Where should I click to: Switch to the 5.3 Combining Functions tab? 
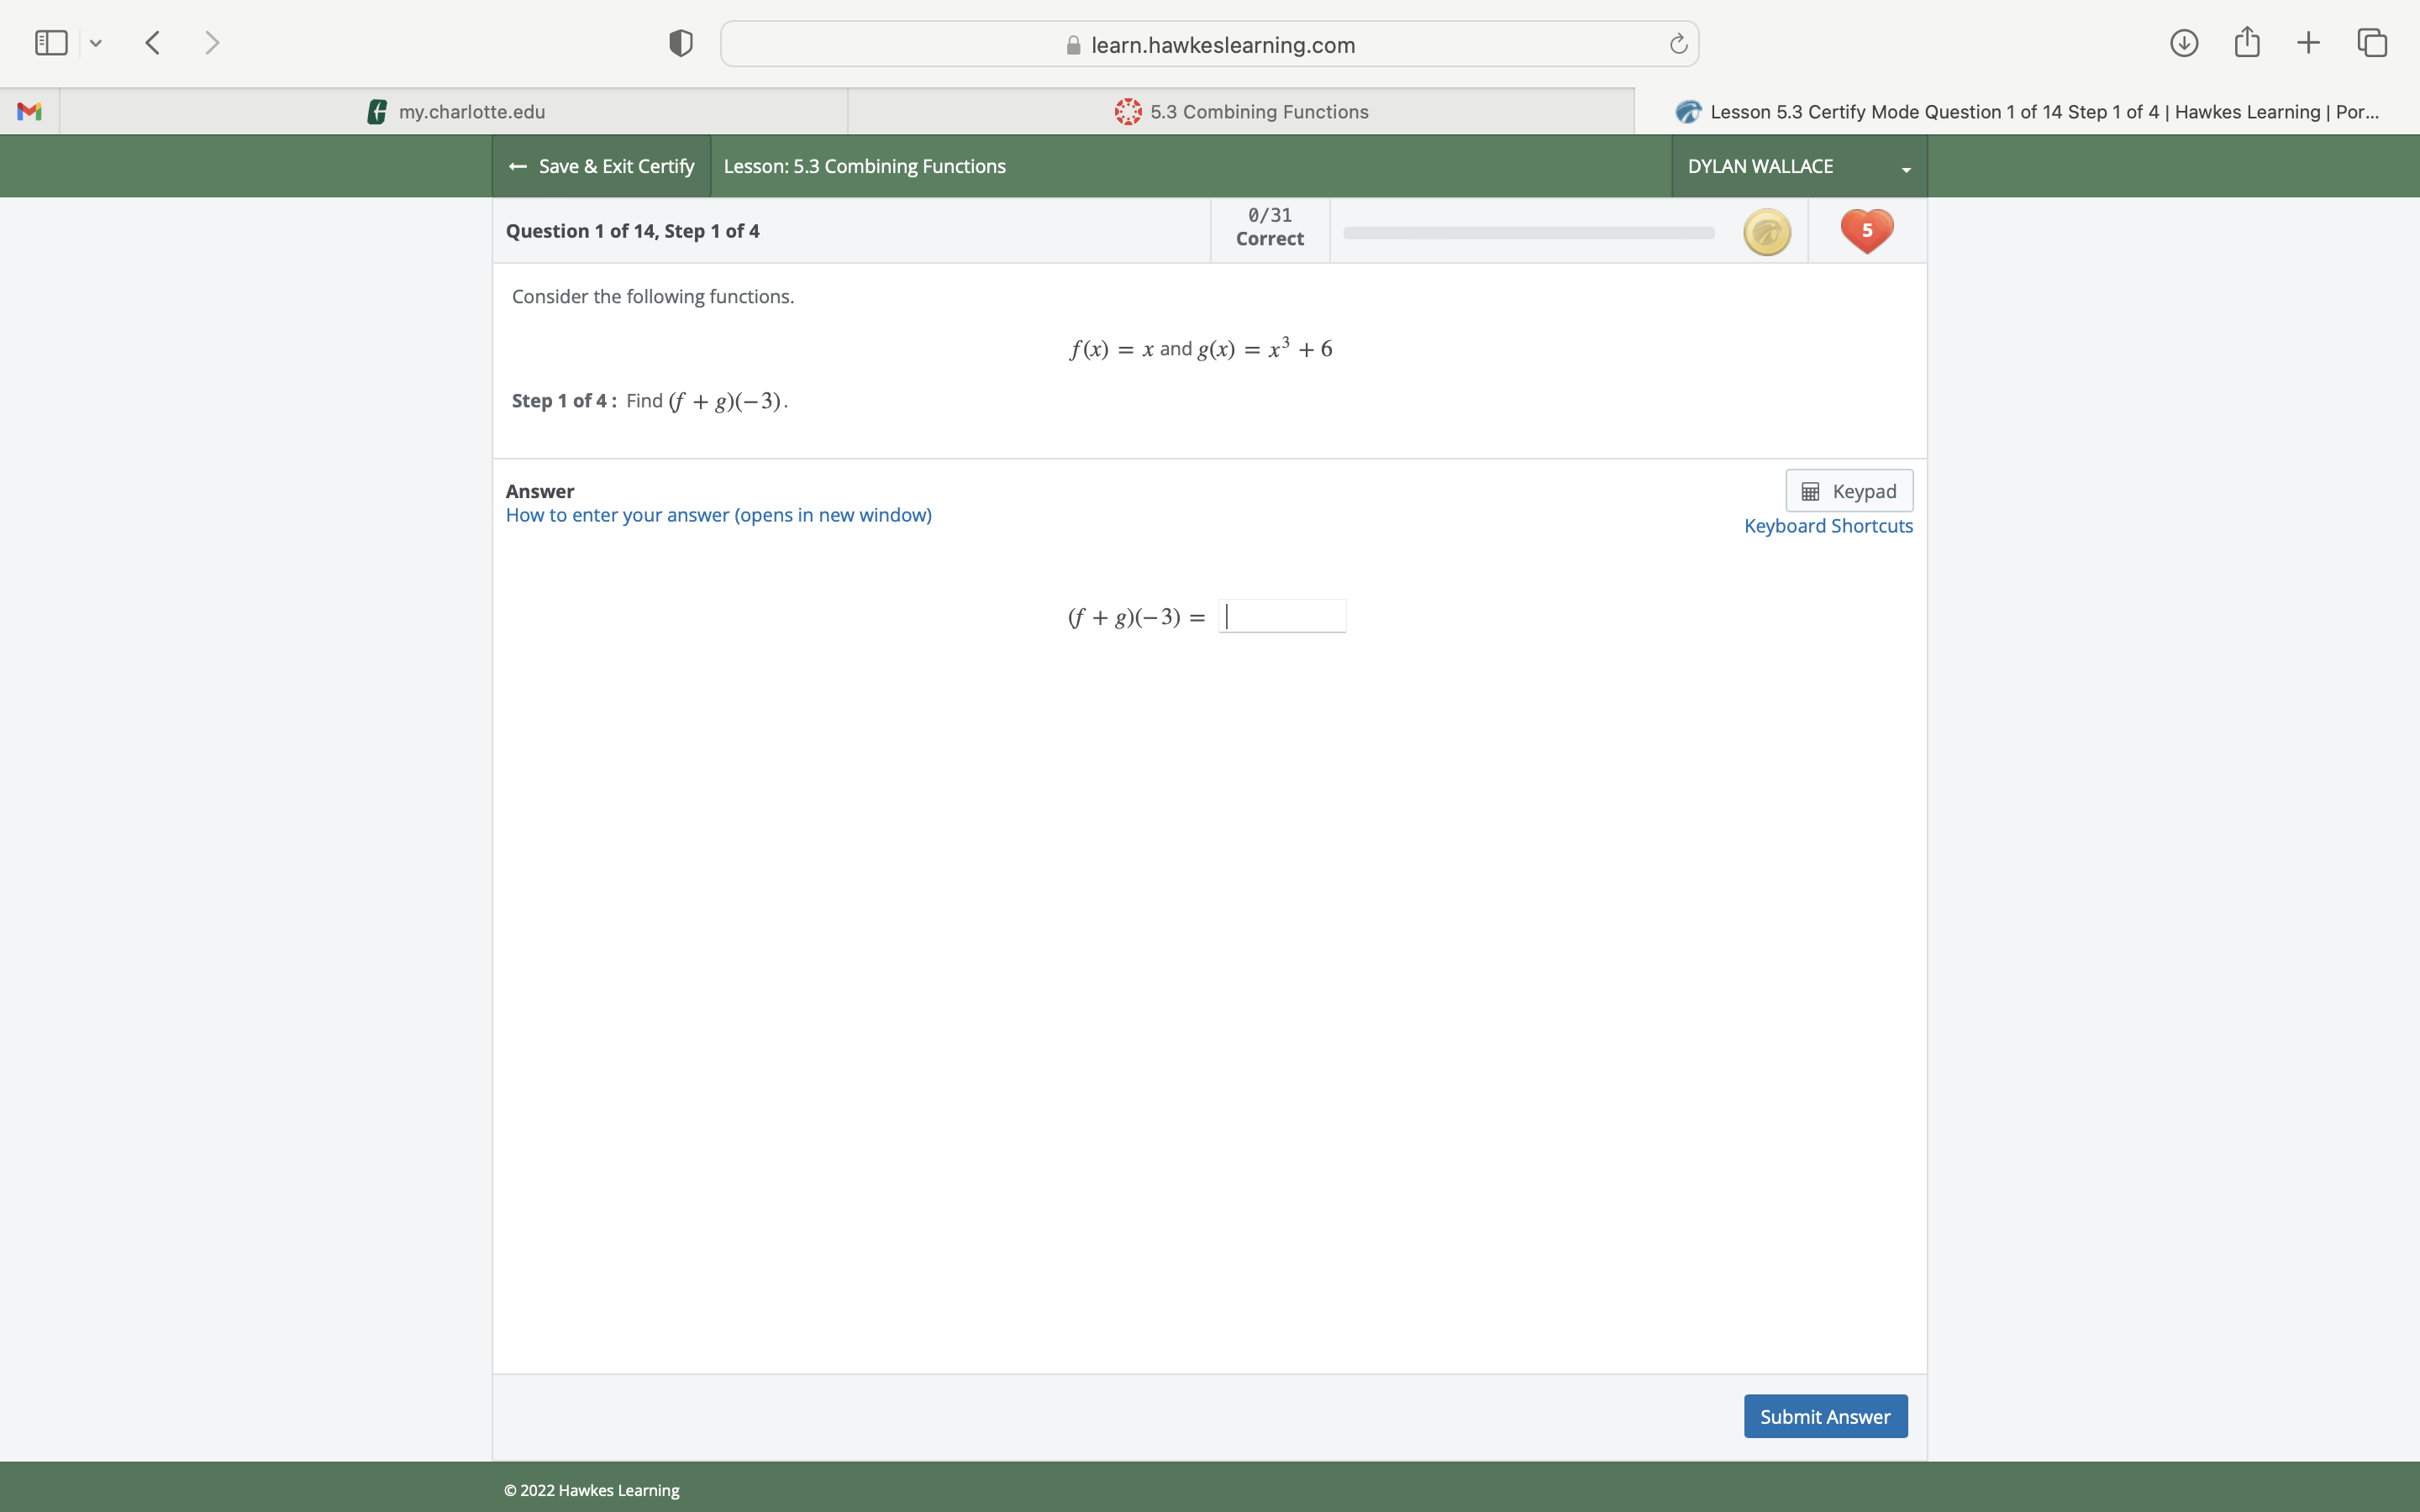1241,111
